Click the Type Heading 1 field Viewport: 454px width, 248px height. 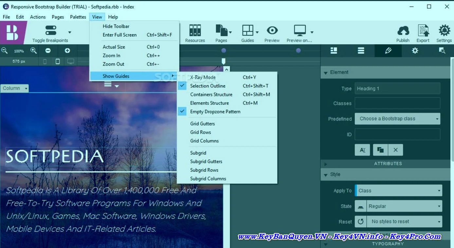tap(397, 88)
